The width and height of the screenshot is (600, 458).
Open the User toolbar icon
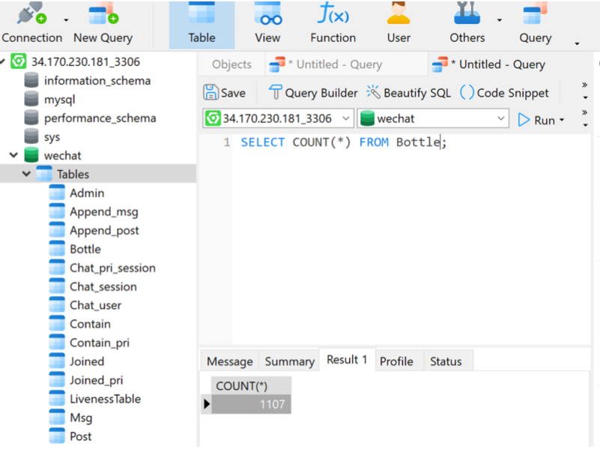(x=399, y=23)
